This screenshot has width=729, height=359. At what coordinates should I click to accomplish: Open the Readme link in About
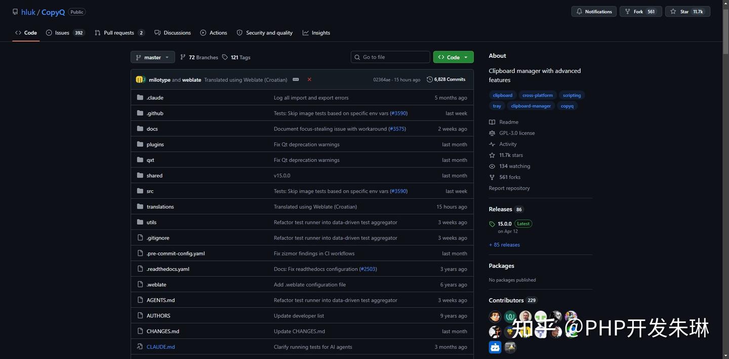click(504, 122)
